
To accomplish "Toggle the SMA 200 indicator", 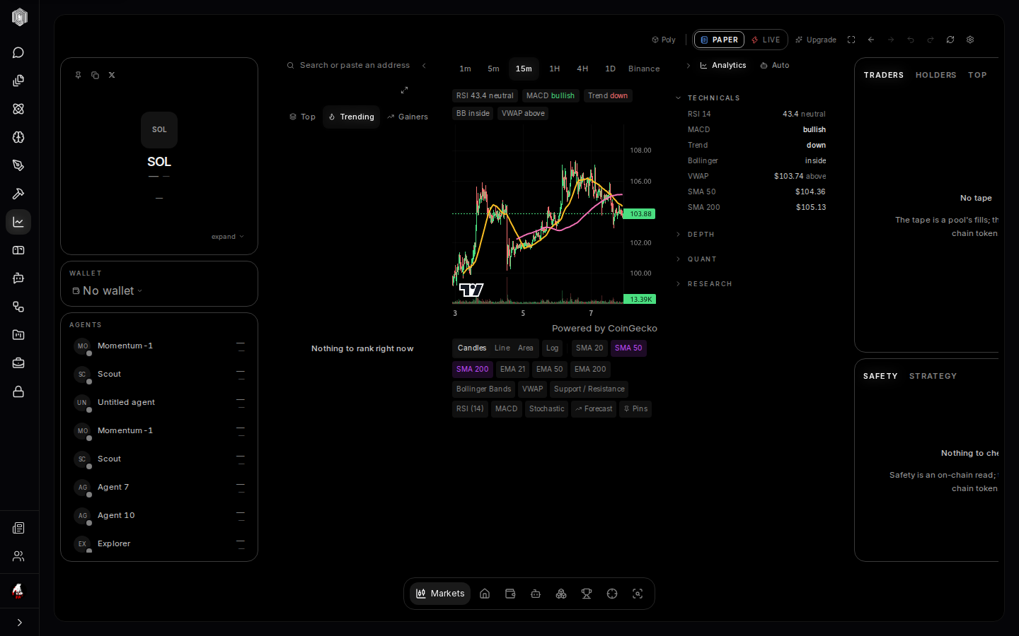I will coord(473,369).
